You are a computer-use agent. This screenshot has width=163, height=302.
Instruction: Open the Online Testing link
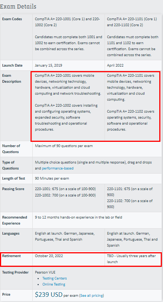[x=54, y=284]
